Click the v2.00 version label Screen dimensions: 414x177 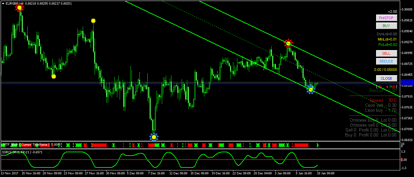[x=393, y=11]
